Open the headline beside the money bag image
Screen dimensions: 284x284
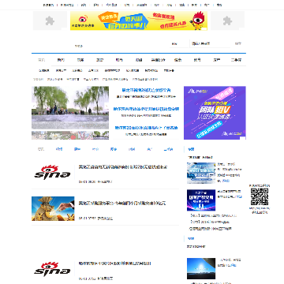coord(122,203)
